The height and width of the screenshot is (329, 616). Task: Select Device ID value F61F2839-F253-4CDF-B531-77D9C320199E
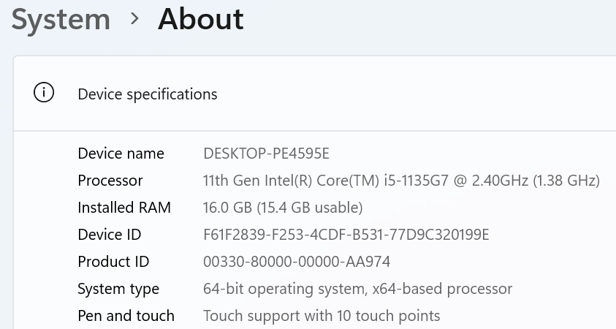point(346,235)
